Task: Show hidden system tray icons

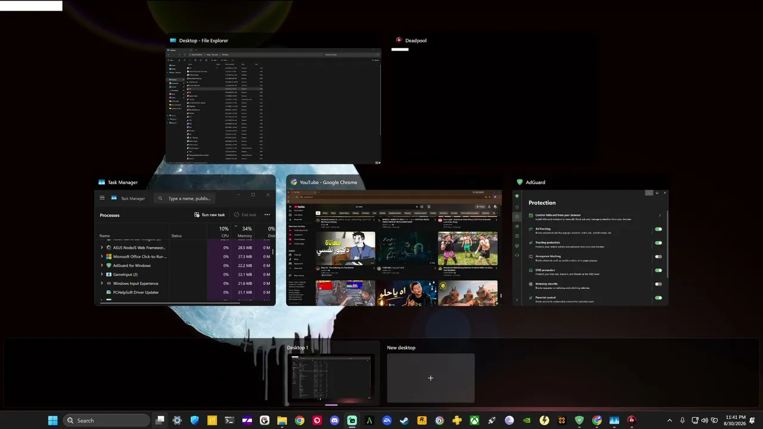Action: 669,421
